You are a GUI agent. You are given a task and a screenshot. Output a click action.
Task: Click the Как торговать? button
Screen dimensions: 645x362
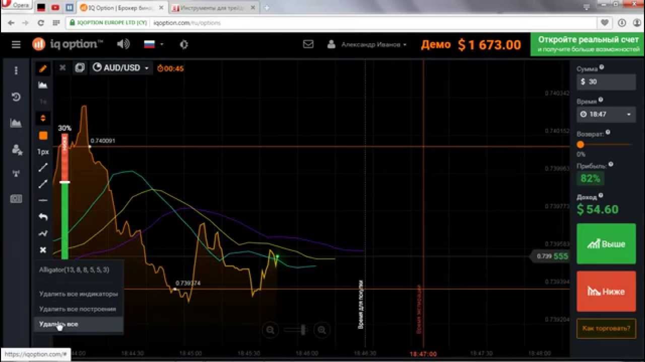click(606, 328)
